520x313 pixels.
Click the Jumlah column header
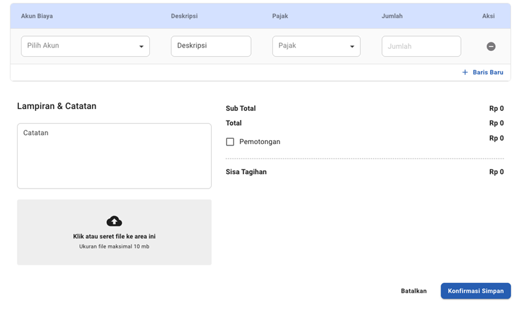[x=392, y=16]
